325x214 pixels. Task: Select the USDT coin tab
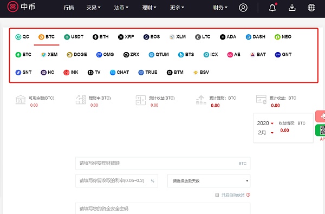coord(74,37)
